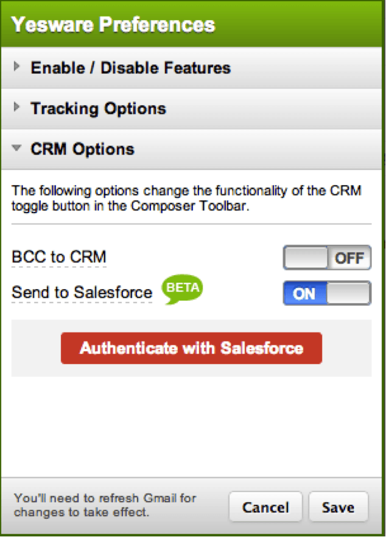The image size is (386, 537).
Task: Expand the Enable / Disable Features triangle
Action: (x=16, y=68)
